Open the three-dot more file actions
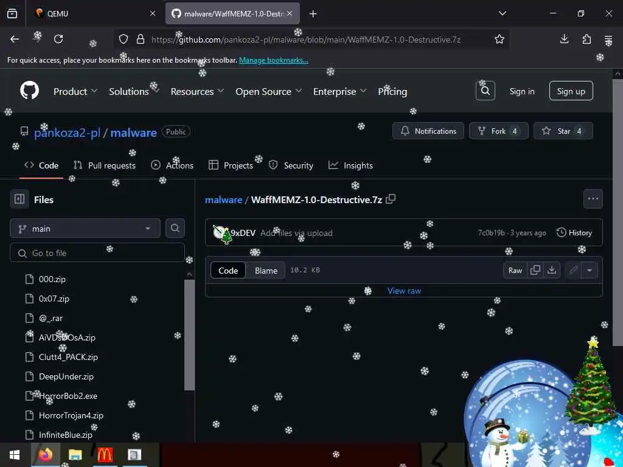This screenshot has height=467, width=623. tap(593, 199)
